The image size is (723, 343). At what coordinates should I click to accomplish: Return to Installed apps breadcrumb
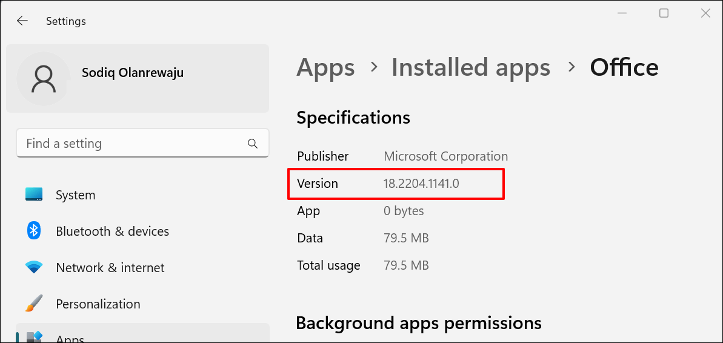click(x=470, y=67)
